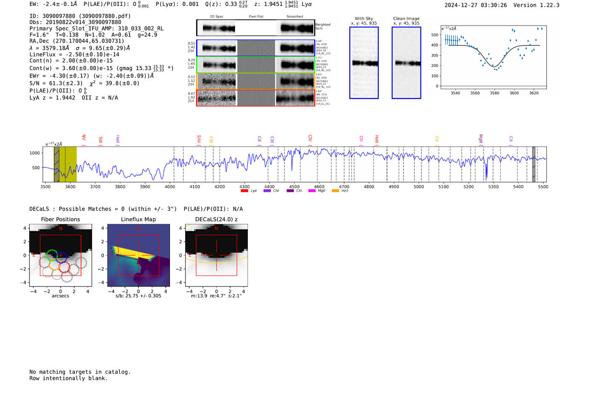
Task: Click the EWr = -4.30(±0.17) line
Action: click(x=91, y=76)
